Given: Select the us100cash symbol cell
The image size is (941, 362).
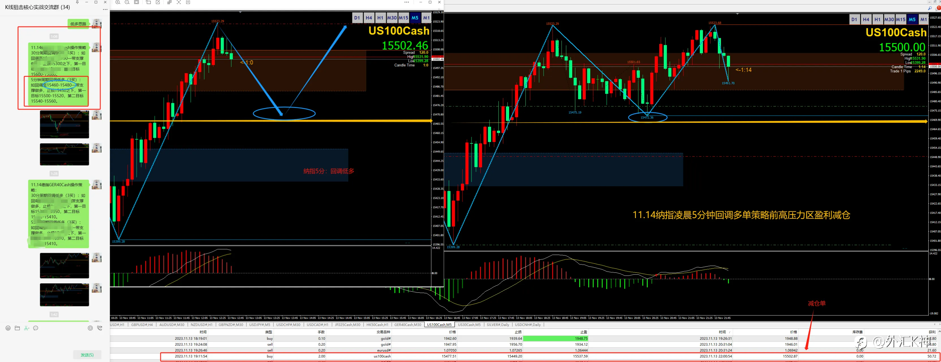Looking at the screenshot, I should click(x=382, y=356).
